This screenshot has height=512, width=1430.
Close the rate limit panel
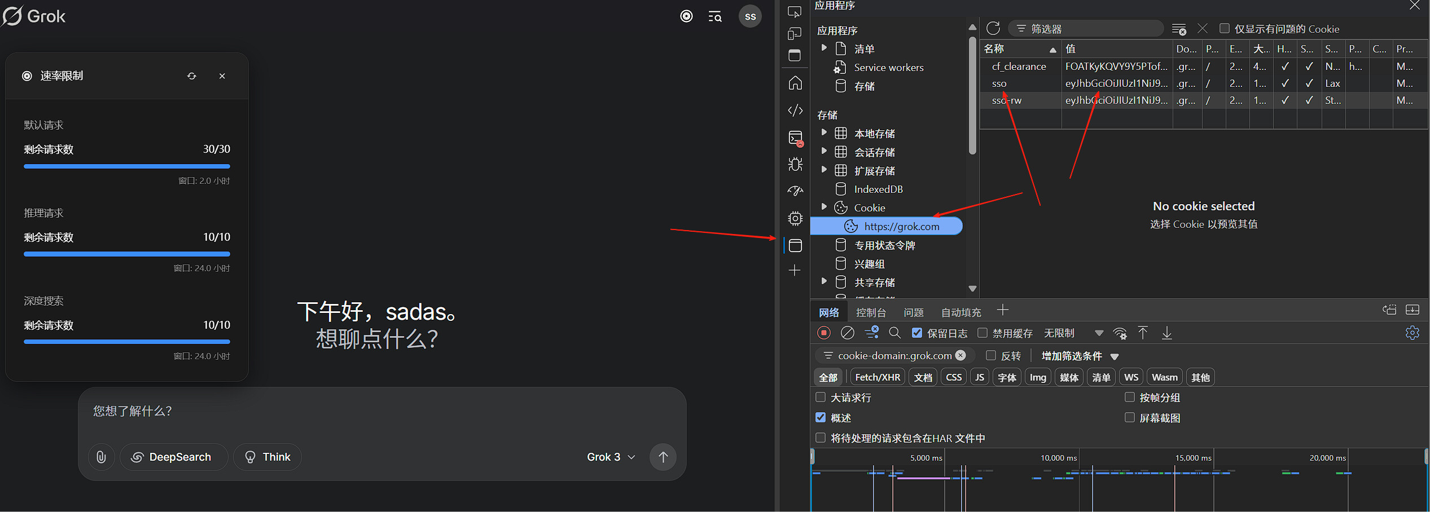click(222, 76)
